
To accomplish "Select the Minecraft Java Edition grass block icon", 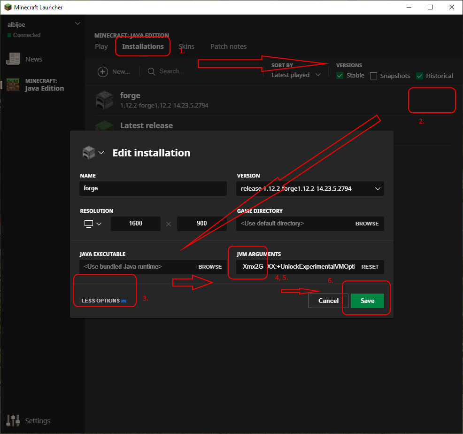I will pyautogui.click(x=13, y=85).
